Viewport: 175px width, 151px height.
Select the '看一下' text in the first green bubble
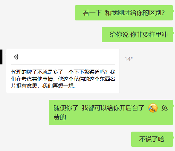(x=92, y=13)
